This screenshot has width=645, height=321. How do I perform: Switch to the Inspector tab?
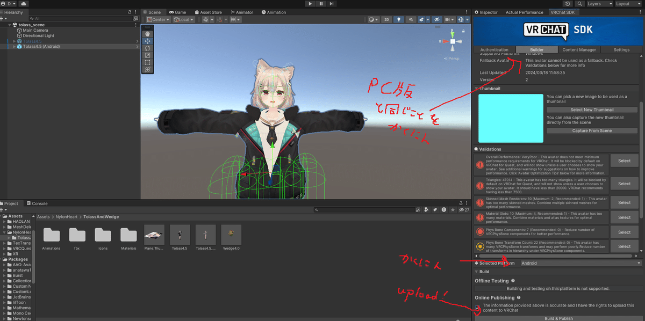tap(486, 12)
